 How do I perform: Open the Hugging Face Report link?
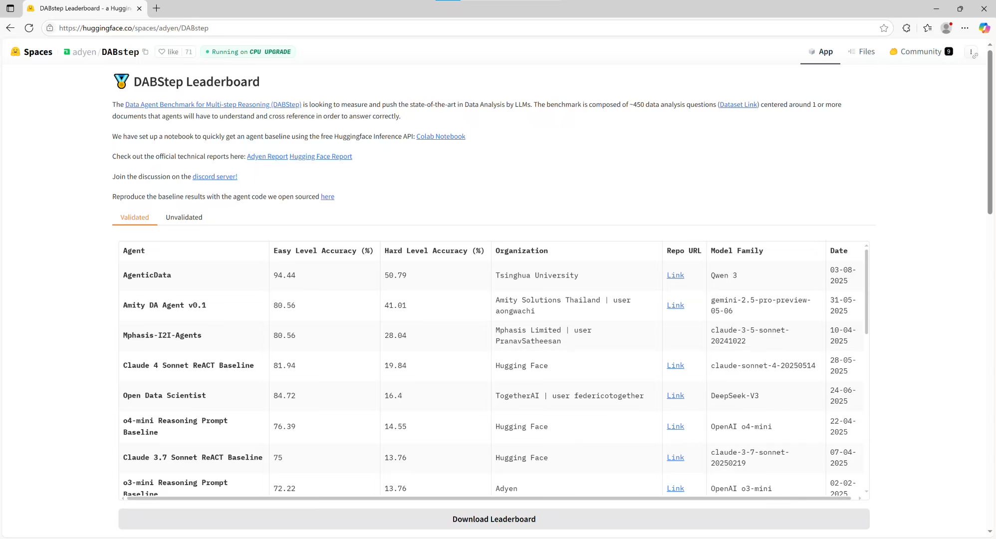[320, 156]
